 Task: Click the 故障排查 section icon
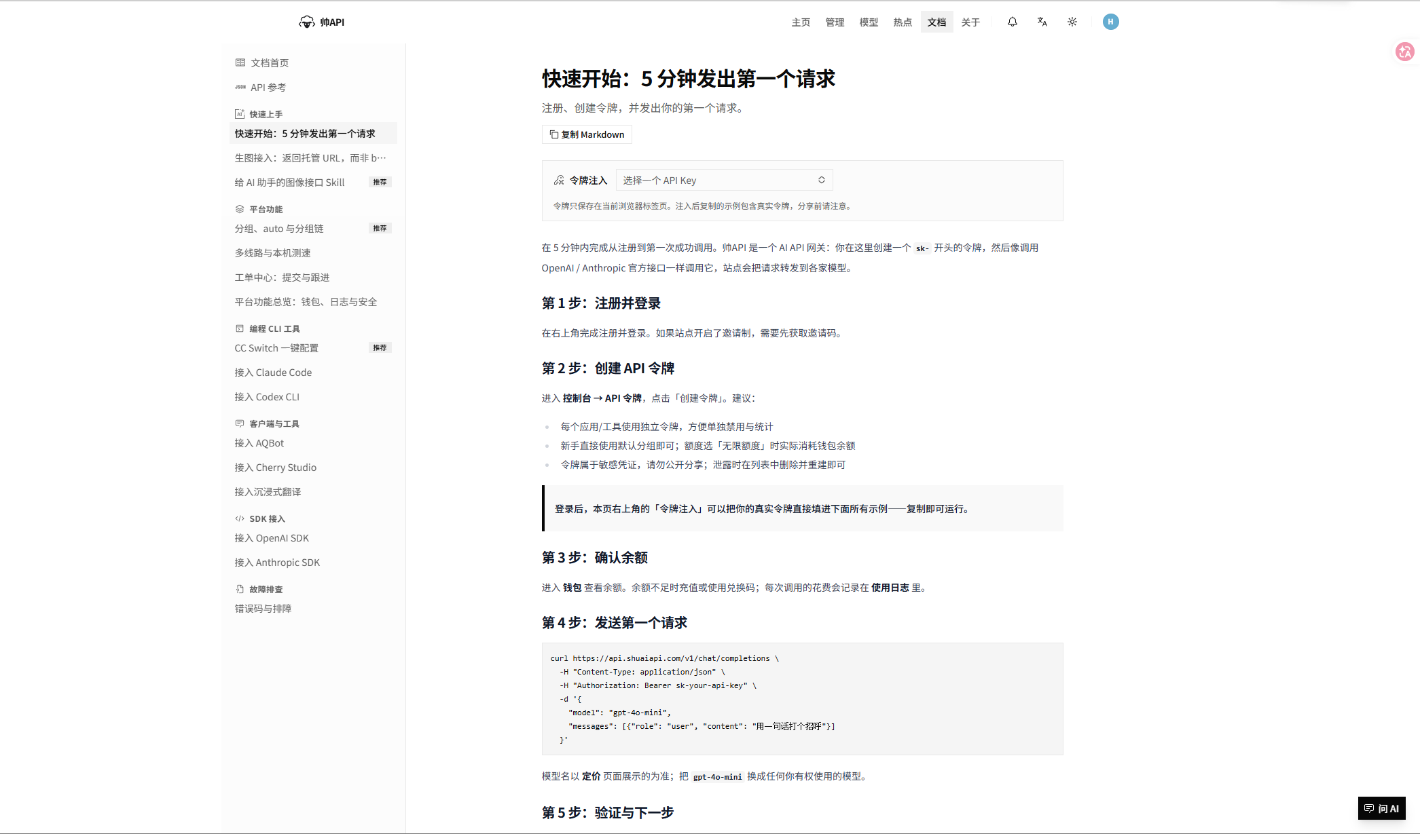[x=240, y=589]
